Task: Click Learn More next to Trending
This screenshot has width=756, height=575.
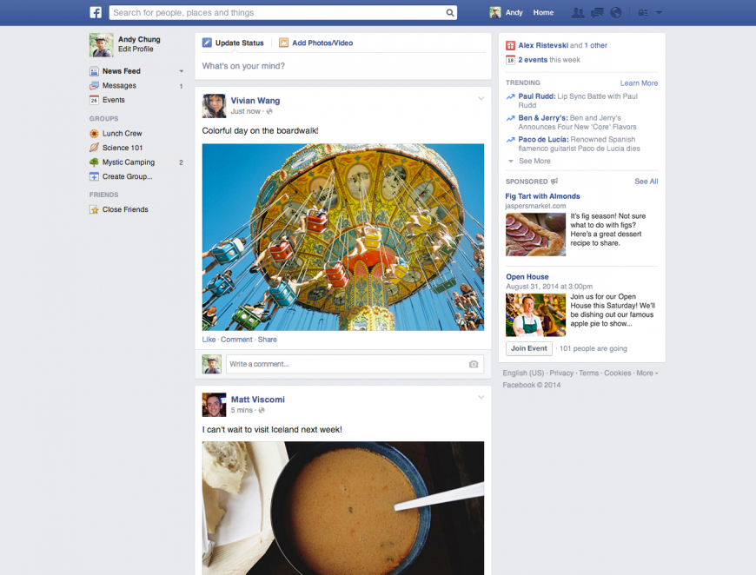Action: pyautogui.click(x=639, y=83)
